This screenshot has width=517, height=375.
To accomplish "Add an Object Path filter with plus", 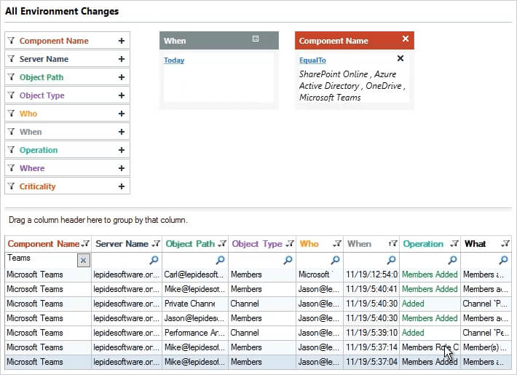I will tap(122, 77).
